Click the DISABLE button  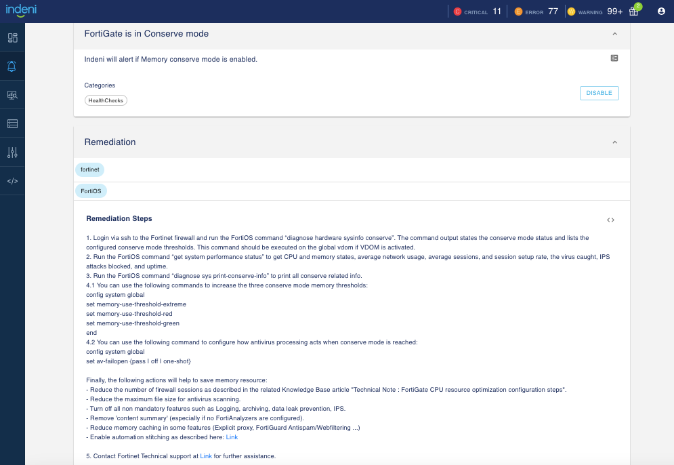click(x=599, y=93)
